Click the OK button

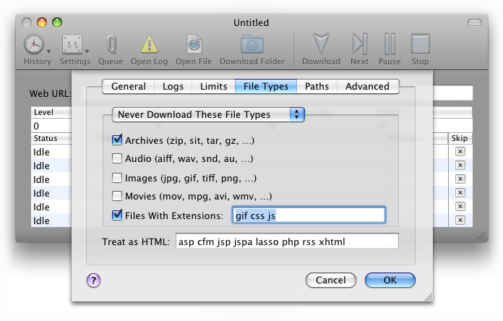[x=390, y=280]
